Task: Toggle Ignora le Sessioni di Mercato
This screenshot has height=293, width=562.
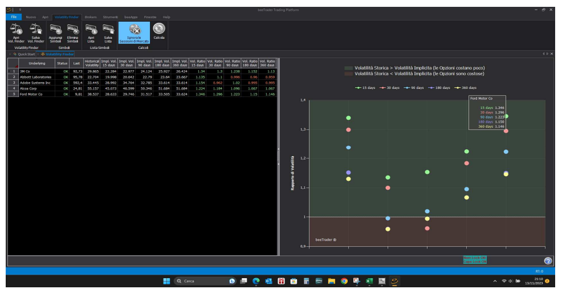Action: point(134,33)
